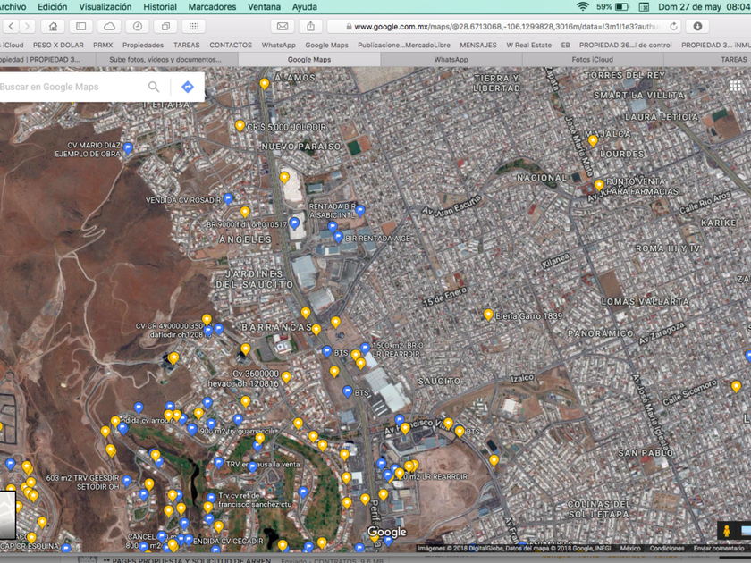Click the Mail envelope toolbar icon

(x=282, y=27)
